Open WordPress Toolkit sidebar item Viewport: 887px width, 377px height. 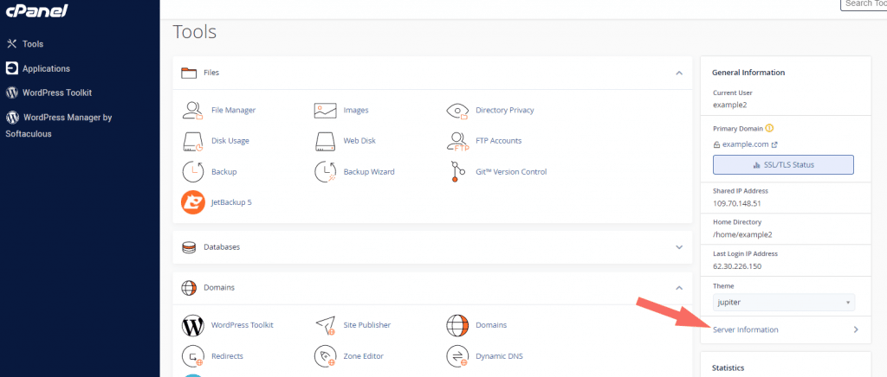(x=49, y=93)
